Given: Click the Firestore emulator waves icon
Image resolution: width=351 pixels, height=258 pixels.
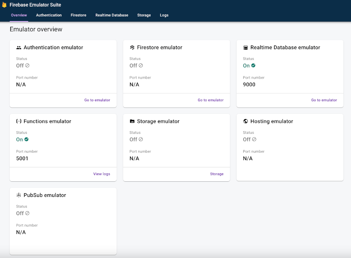Looking at the screenshot, I should (132, 47).
